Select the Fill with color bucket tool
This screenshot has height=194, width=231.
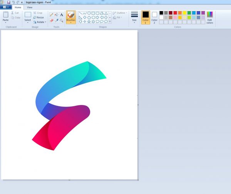pyautogui.click(x=57, y=15)
